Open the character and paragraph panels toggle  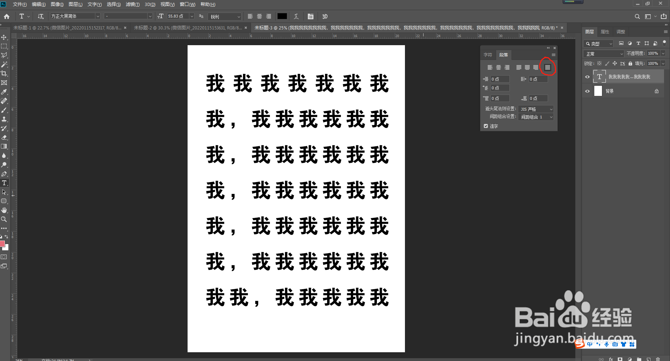[311, 16]
